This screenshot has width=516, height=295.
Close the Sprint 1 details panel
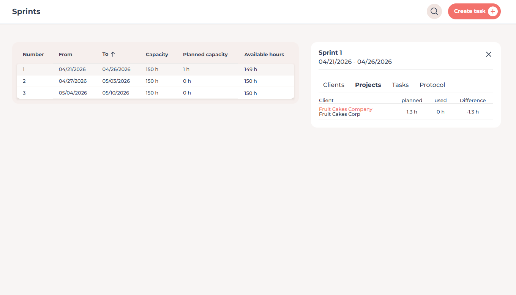tap(489, 54)
